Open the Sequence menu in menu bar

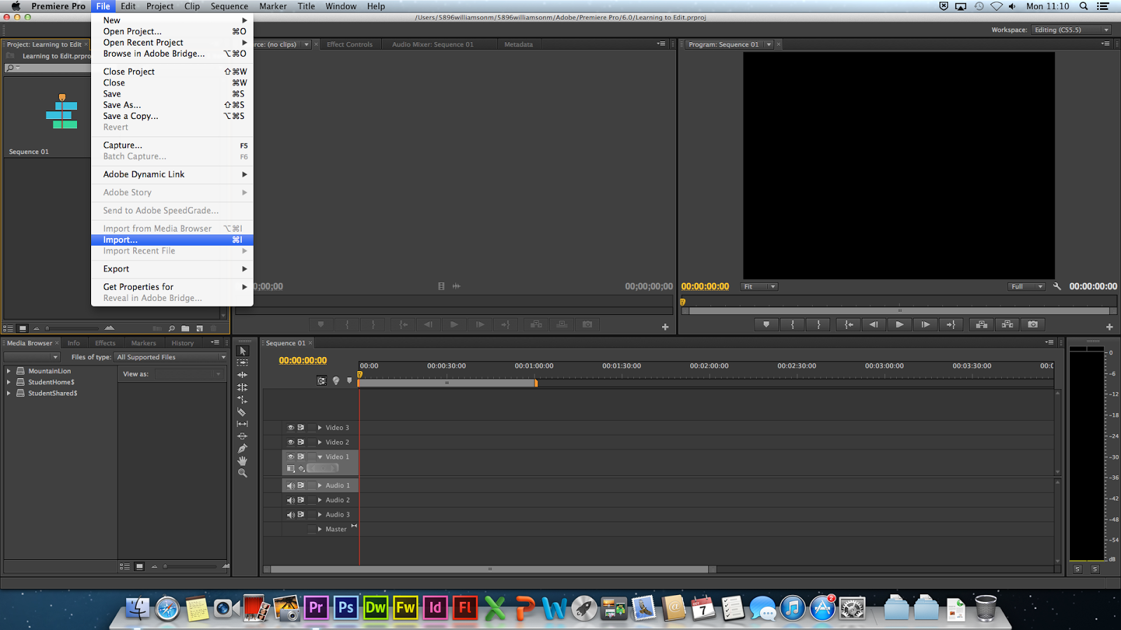pos(229,6)
